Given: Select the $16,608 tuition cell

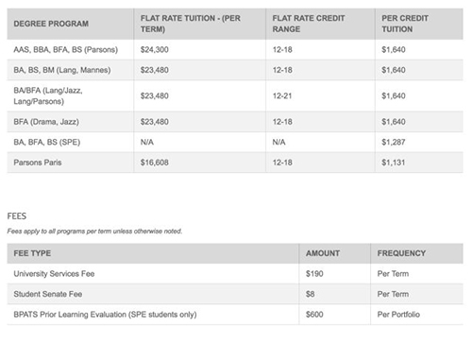Looking at the screenshot, I should coord(155,163).
